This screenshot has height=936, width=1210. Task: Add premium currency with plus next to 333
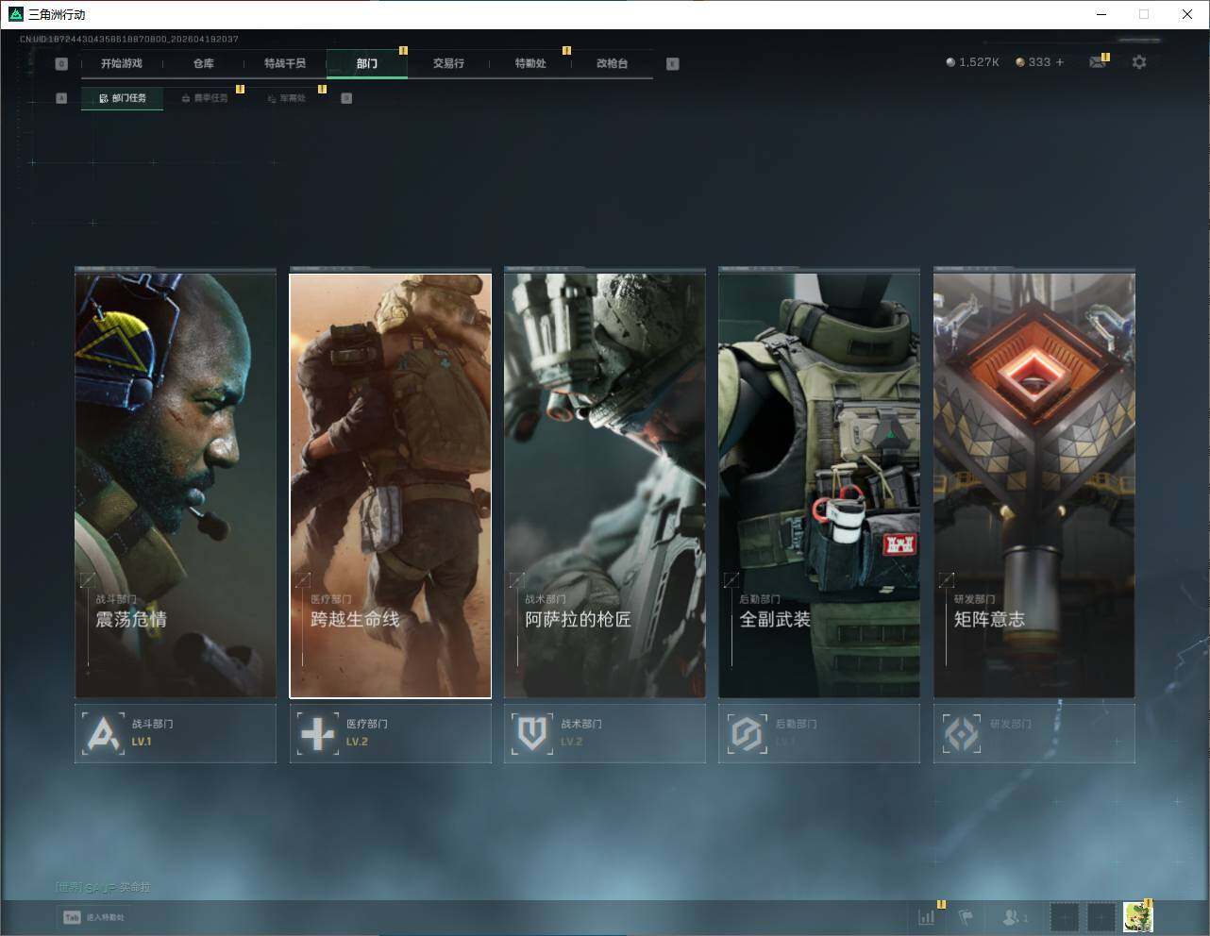click(1060, 62)
